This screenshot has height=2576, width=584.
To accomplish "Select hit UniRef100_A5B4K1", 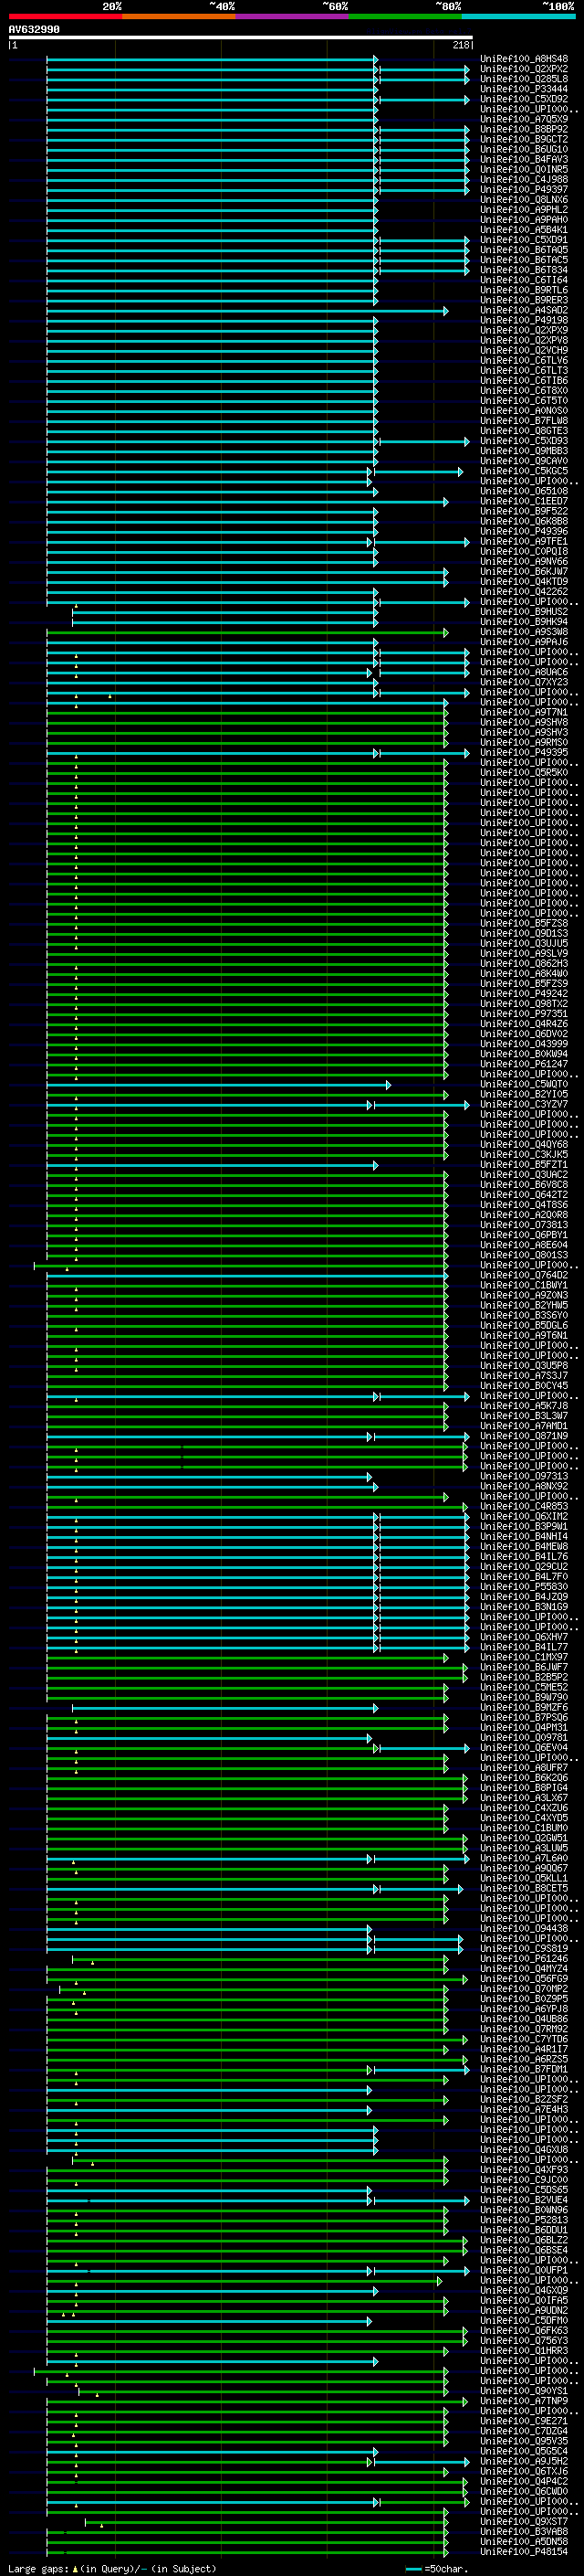I will point(524,230).
